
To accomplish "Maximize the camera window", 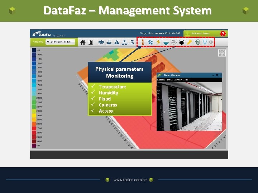I will click(x=217, y=75).
